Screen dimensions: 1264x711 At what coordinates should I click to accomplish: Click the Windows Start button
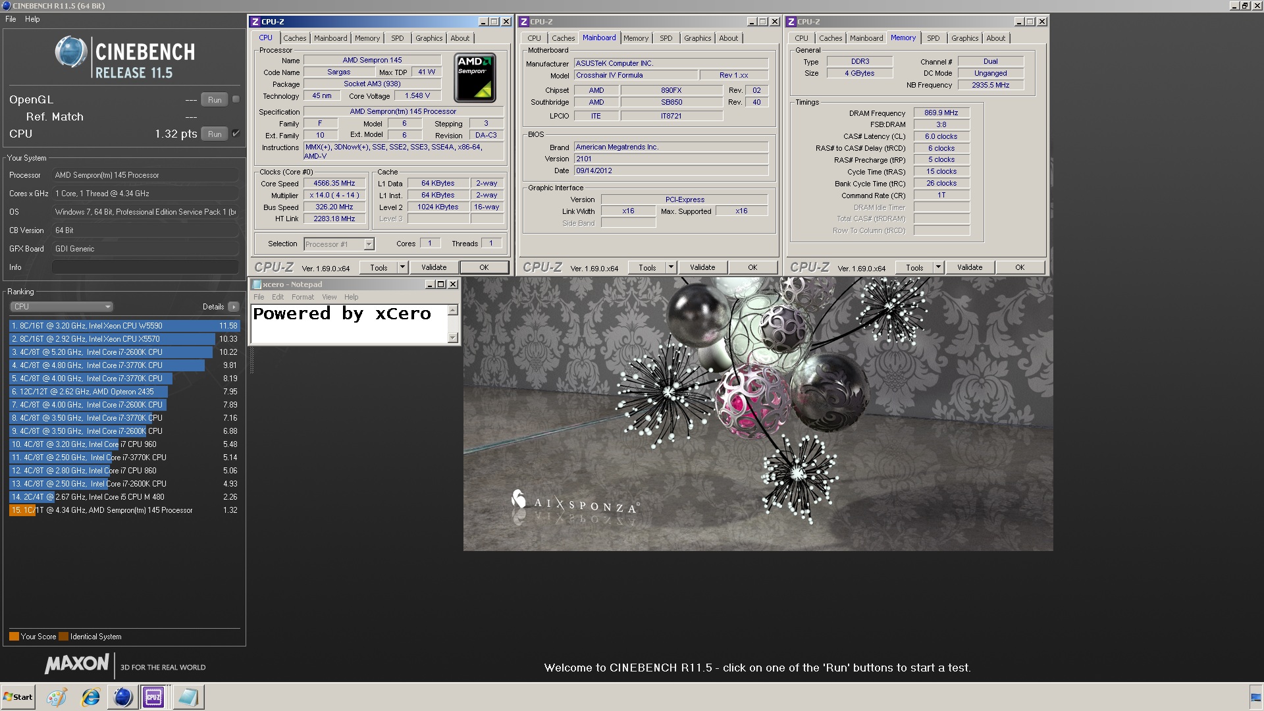coord(18,697)
